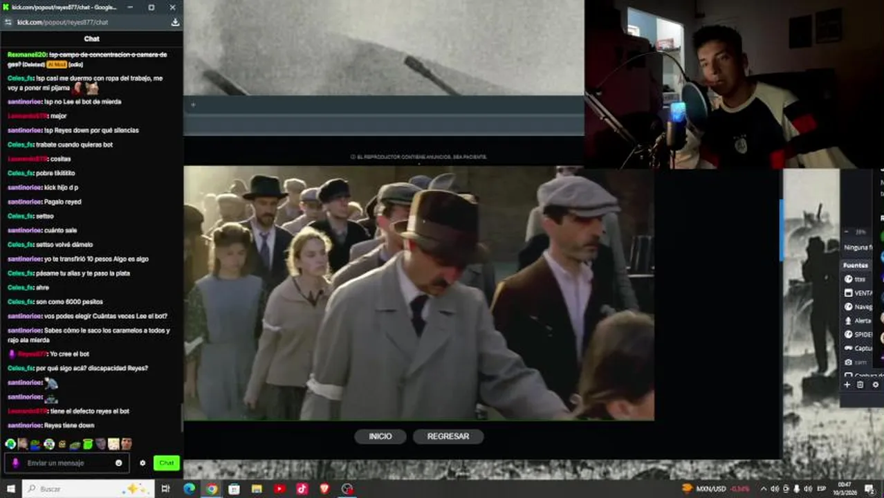Click the 'Enviar un mensaje' chat input

66,463
